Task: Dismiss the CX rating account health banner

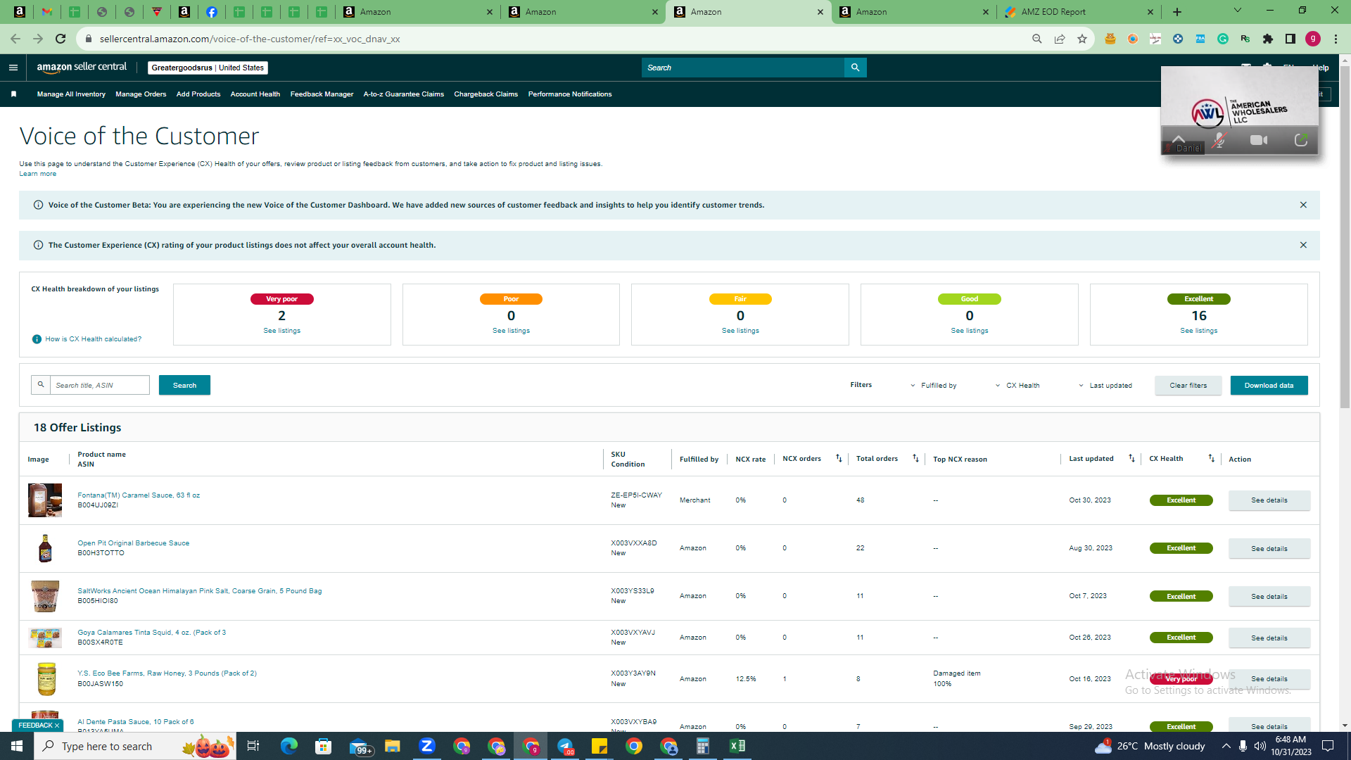Action: (x=1303, y=245)
